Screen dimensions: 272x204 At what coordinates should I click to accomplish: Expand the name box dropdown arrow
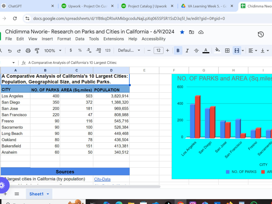(x=14, y=63)
